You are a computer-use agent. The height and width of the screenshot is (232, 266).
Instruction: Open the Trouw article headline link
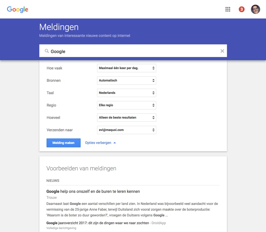pyautogui.click(x=93, y=191)
